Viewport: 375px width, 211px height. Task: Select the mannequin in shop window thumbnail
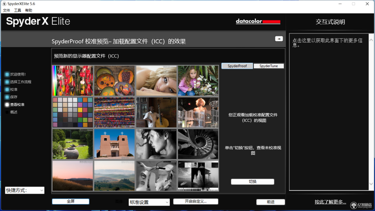tap(198, 113)
